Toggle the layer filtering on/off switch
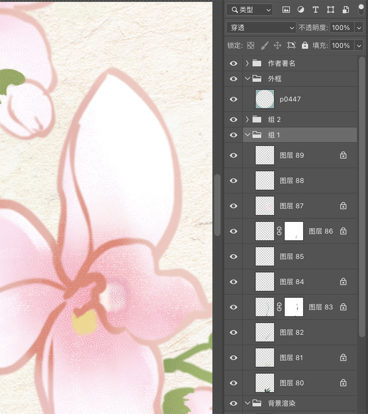Viewport: 368px width, 414px height. [x=361, y=9]
